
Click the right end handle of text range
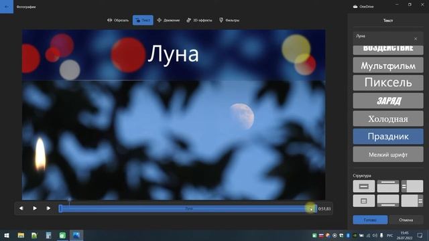[316, 208]
